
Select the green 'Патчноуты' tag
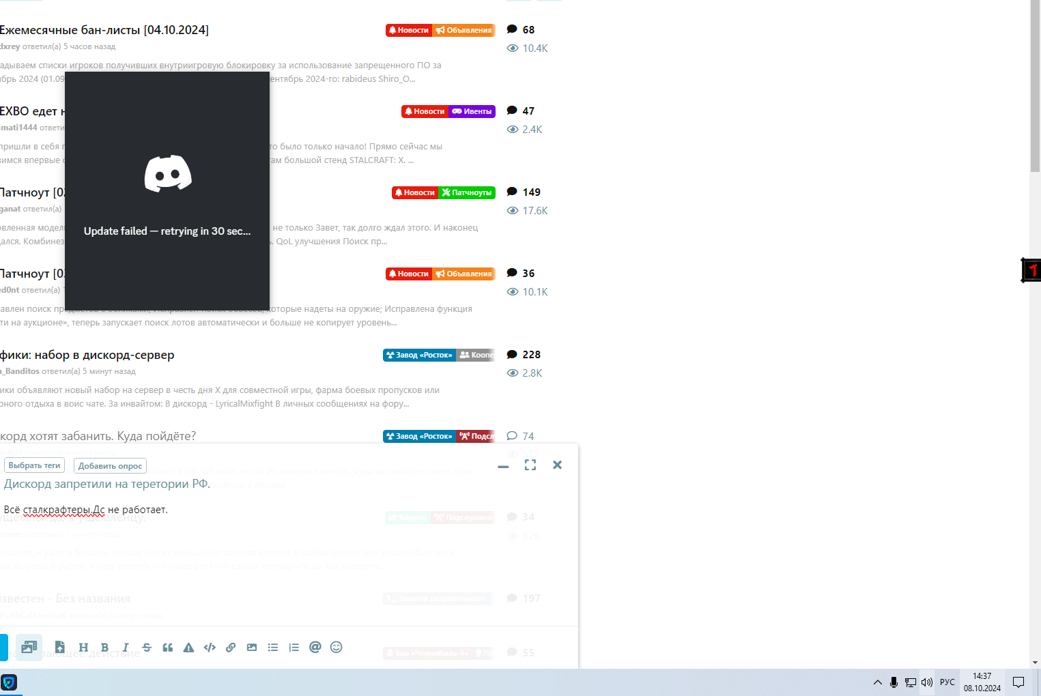[466, 192]
